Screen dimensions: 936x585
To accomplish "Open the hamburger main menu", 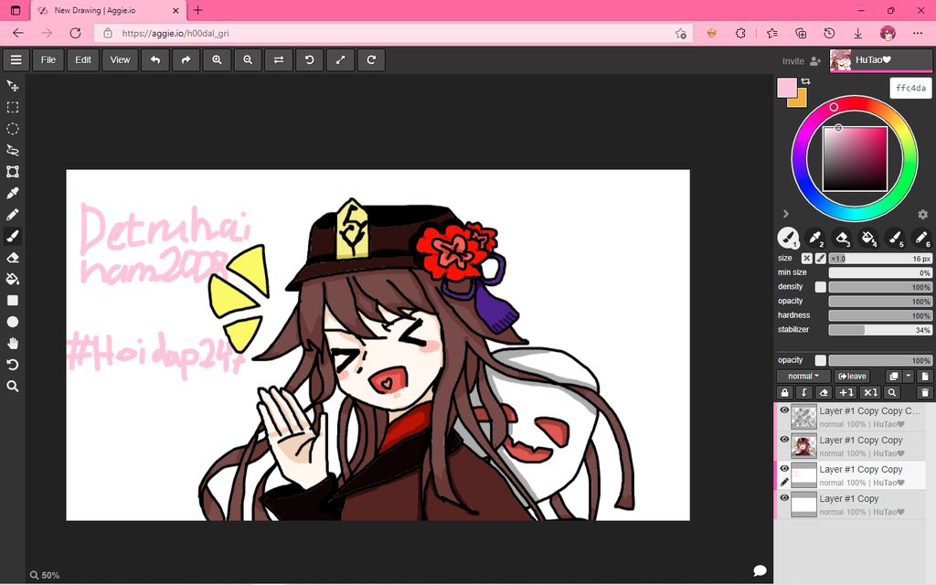I will [x=16, y=59].
